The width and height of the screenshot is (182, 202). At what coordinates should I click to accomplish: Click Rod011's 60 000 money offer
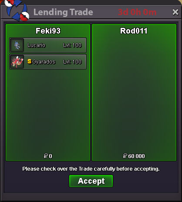pos(134,156)
